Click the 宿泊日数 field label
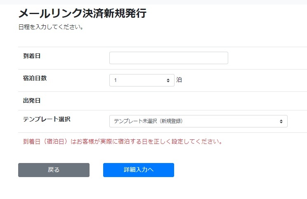The image size is (307, 199). pos(35,78)
